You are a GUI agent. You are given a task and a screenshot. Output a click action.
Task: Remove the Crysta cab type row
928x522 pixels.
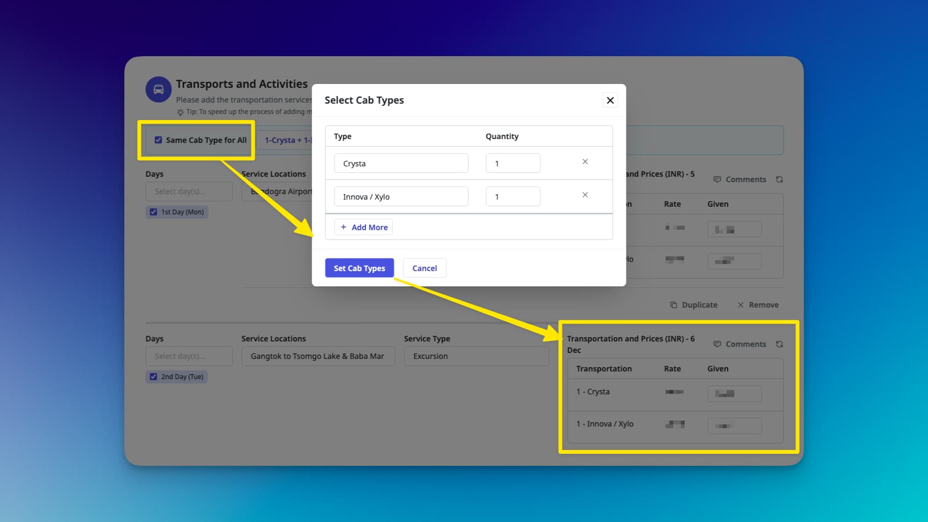[585, 162]
